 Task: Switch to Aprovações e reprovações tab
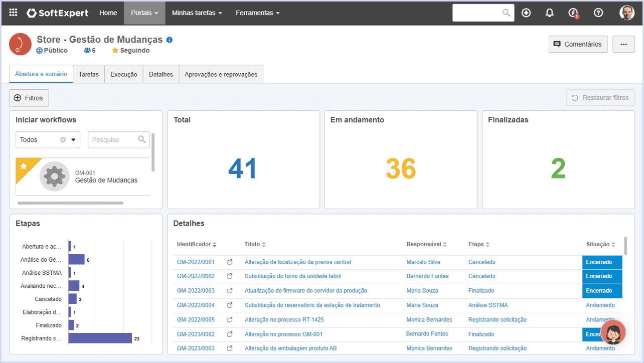click(221, 74)
